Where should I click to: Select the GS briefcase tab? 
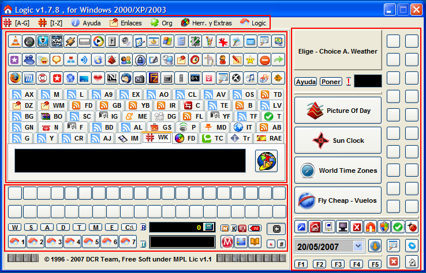tap(160, 127)
